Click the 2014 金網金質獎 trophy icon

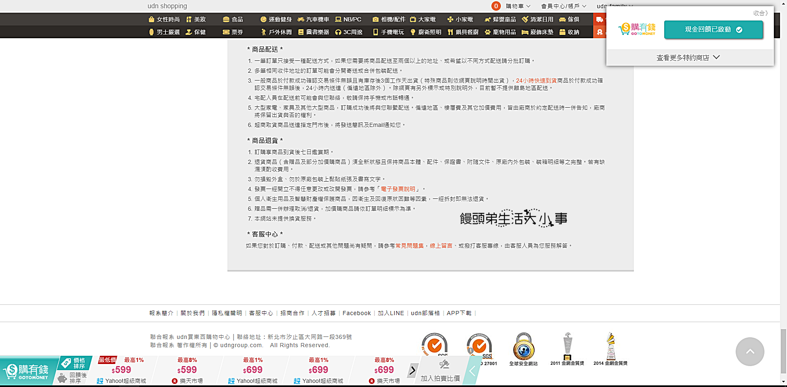tap(610, 346)
